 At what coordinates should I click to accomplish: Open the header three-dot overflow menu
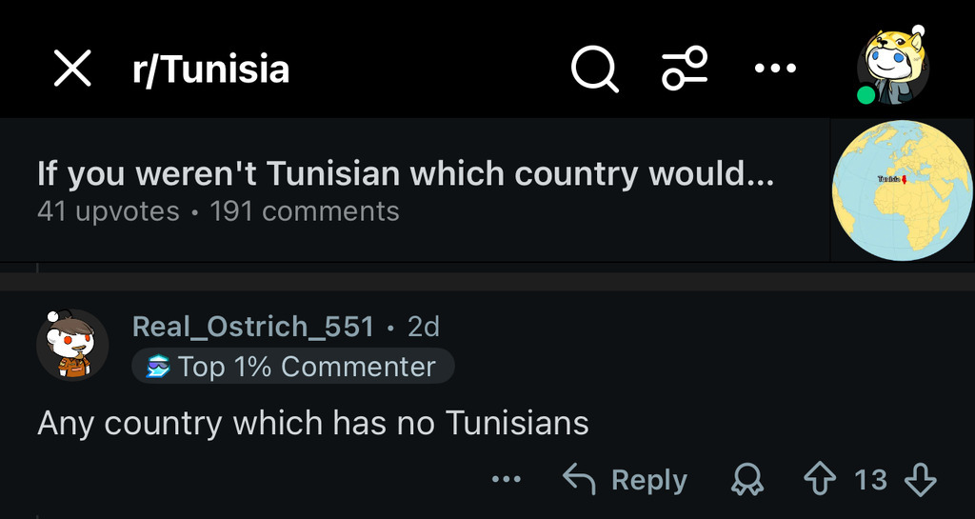point(774,69)
